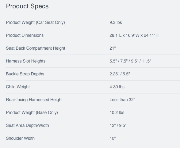
Task: Select the Product Dimensions label
Action: coord(25,35)
